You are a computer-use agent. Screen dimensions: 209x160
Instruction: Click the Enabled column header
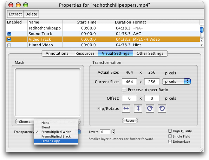[17, 22]
